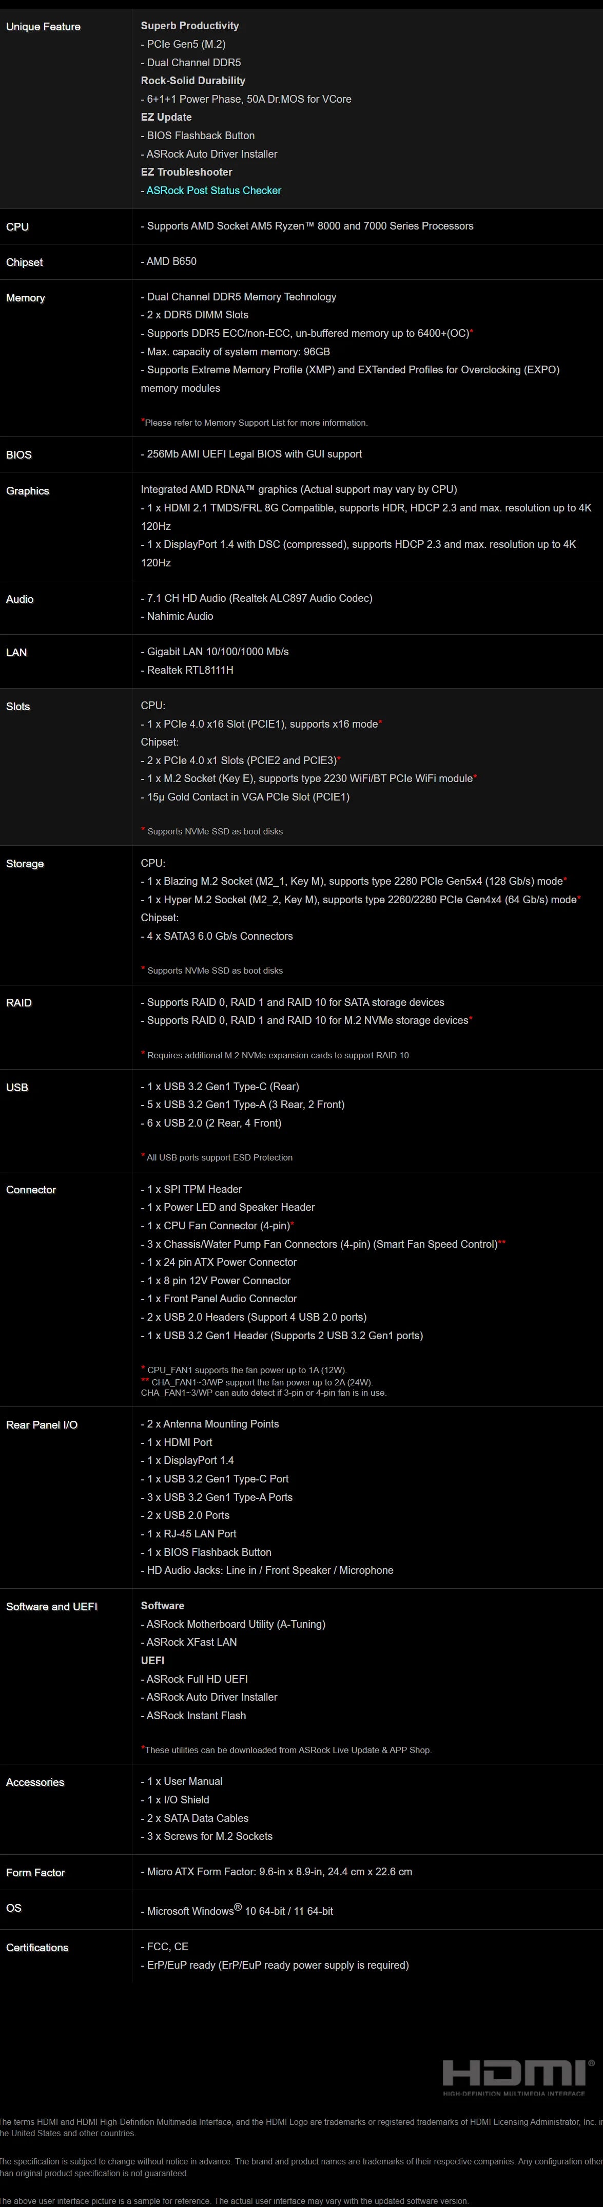603x2207 pixels.
Task: Select the USB 3.2 Gen1 Type-C (Rear) line
Action: pyautogui.click(x=220, y=1087)
